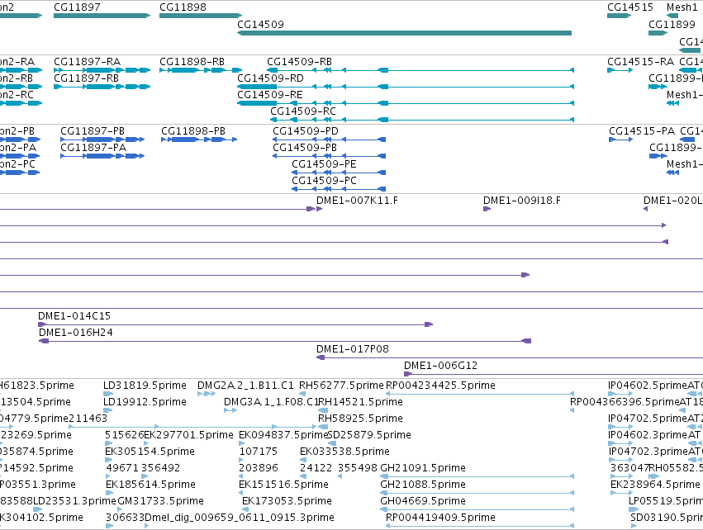Click feature 515626

(x=107, y=443)
